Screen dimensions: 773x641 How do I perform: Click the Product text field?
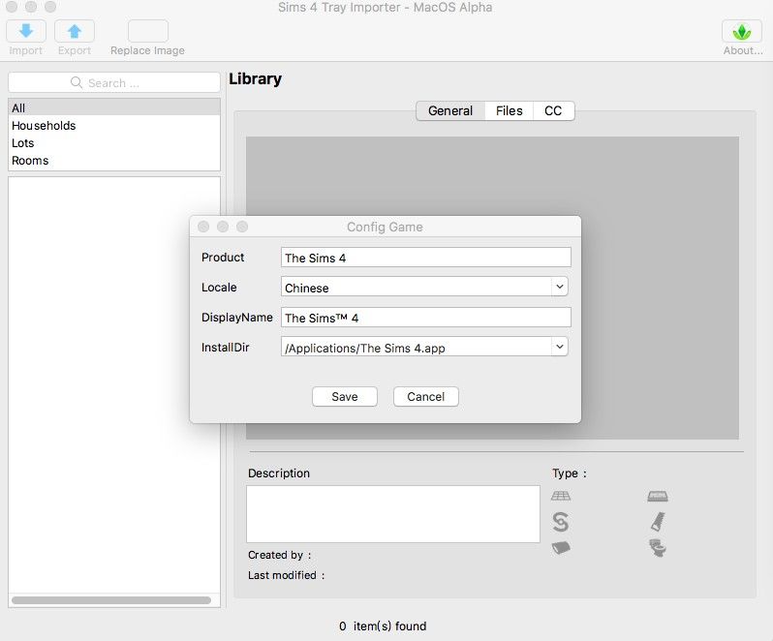pos(426,258)
